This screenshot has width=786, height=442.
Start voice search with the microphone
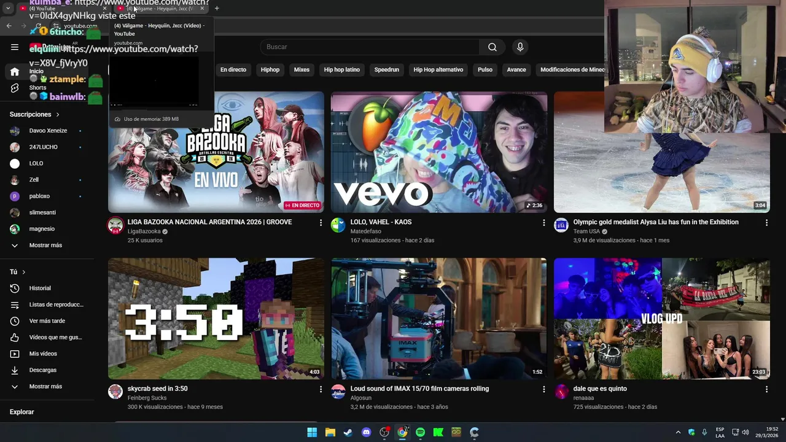click(520, 47)
